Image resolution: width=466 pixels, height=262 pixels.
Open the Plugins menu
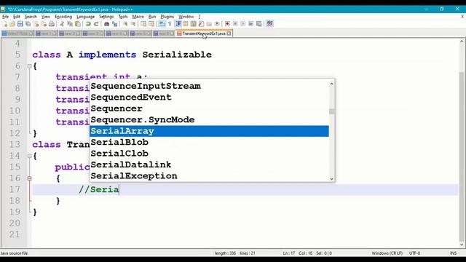point(167,17)
